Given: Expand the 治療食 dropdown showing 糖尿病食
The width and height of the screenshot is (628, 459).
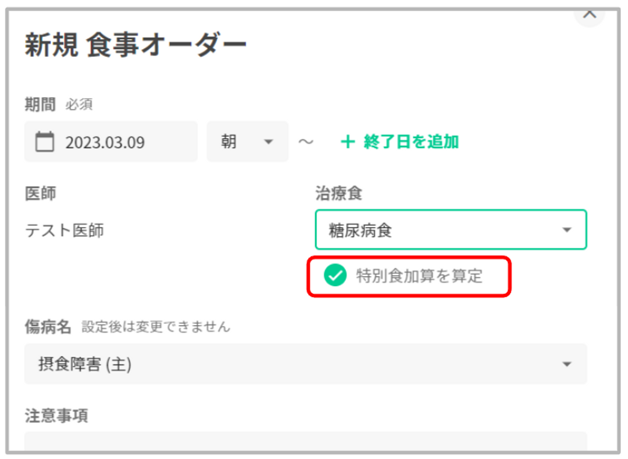Looking at the screenshot, I should (x=451, y=230).
